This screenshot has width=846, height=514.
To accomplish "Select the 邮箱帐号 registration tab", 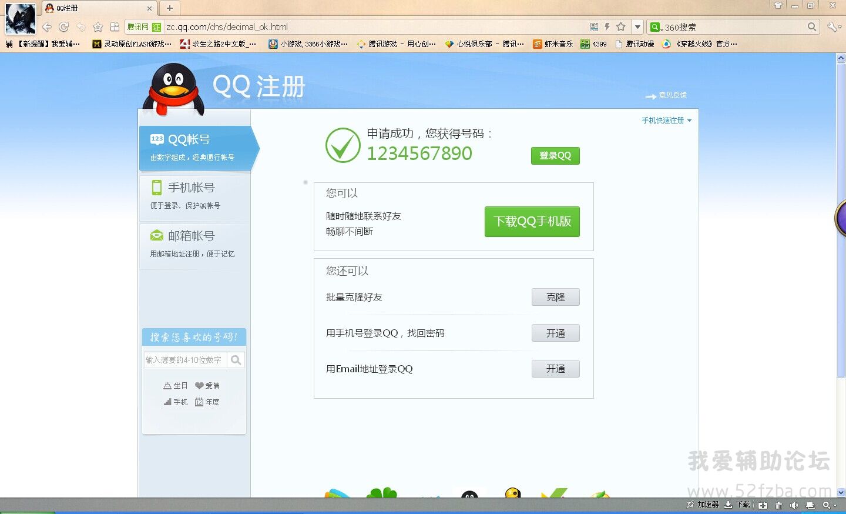I will 194,245.
